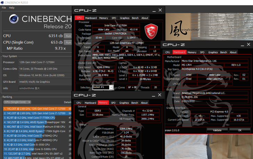Run the CPU multi-core benchmark

tap(68, 36)
